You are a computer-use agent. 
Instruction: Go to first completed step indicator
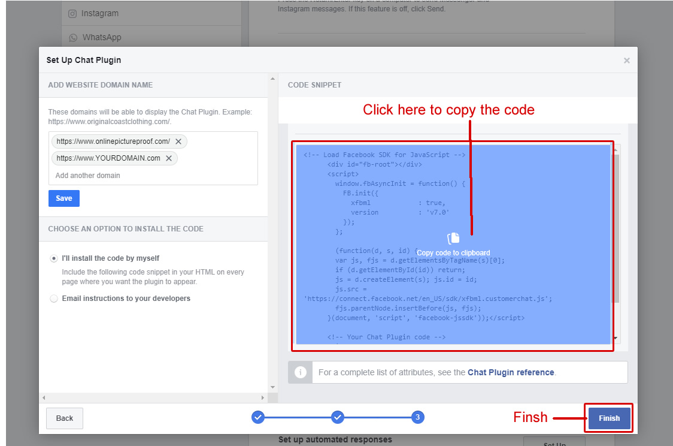258,417
